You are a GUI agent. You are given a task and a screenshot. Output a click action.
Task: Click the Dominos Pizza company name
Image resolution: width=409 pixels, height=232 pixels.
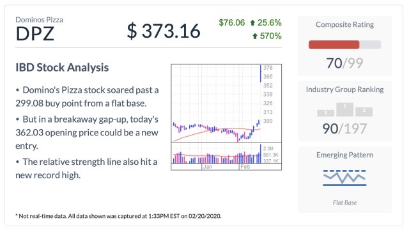pos(39,20)
